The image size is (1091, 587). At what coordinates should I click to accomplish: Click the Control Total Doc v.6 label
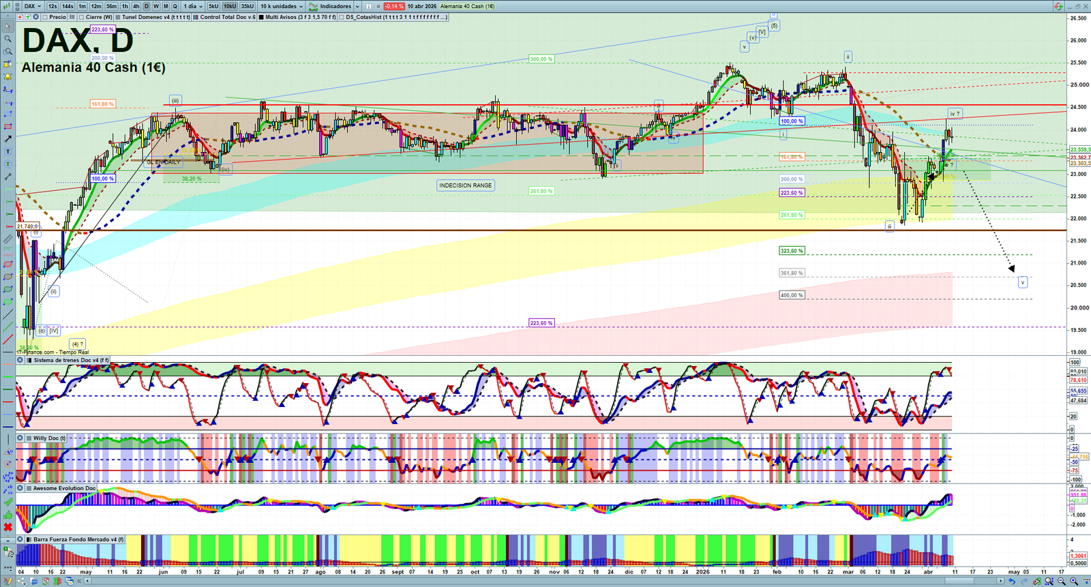click(228, 17)
